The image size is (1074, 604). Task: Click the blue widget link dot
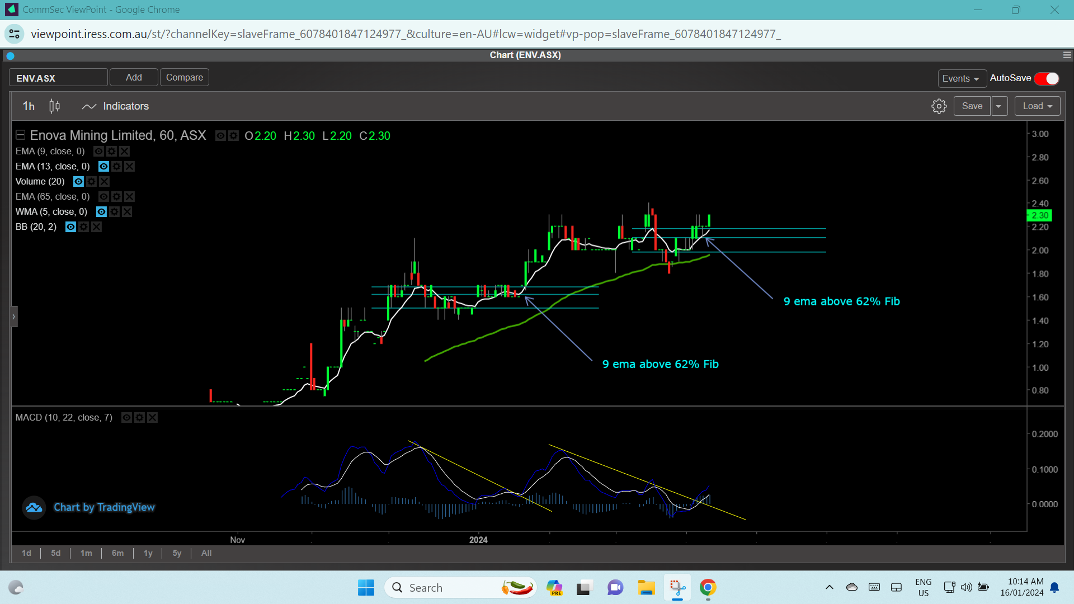[10, 56]
